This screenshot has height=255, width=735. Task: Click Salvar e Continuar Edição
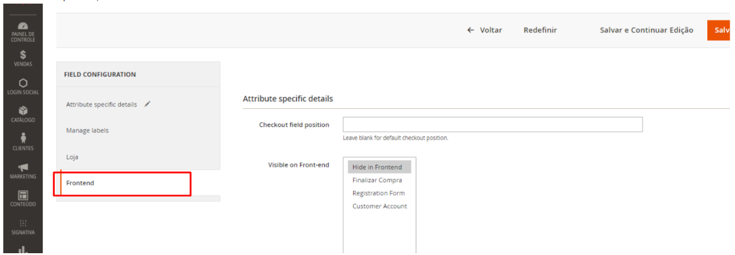(647, 30)
